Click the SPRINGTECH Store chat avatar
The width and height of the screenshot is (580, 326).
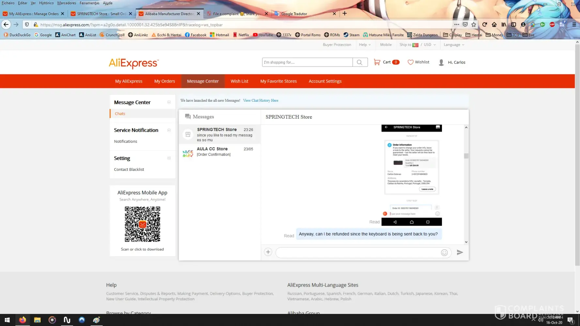point(188,134)
